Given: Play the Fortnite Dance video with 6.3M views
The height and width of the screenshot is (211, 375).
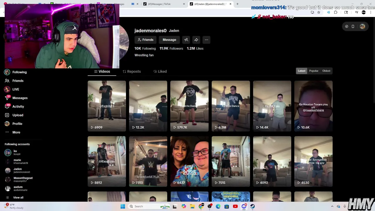Looking at the screenshot, I should coord(231,106).
